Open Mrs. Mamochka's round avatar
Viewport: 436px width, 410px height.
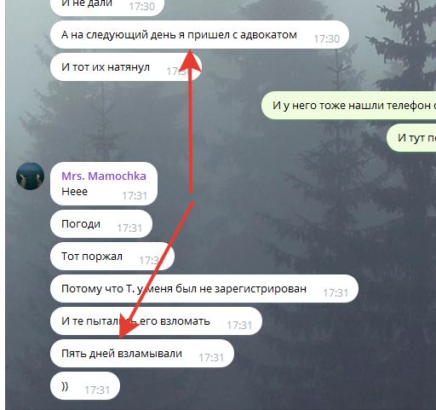30,176
